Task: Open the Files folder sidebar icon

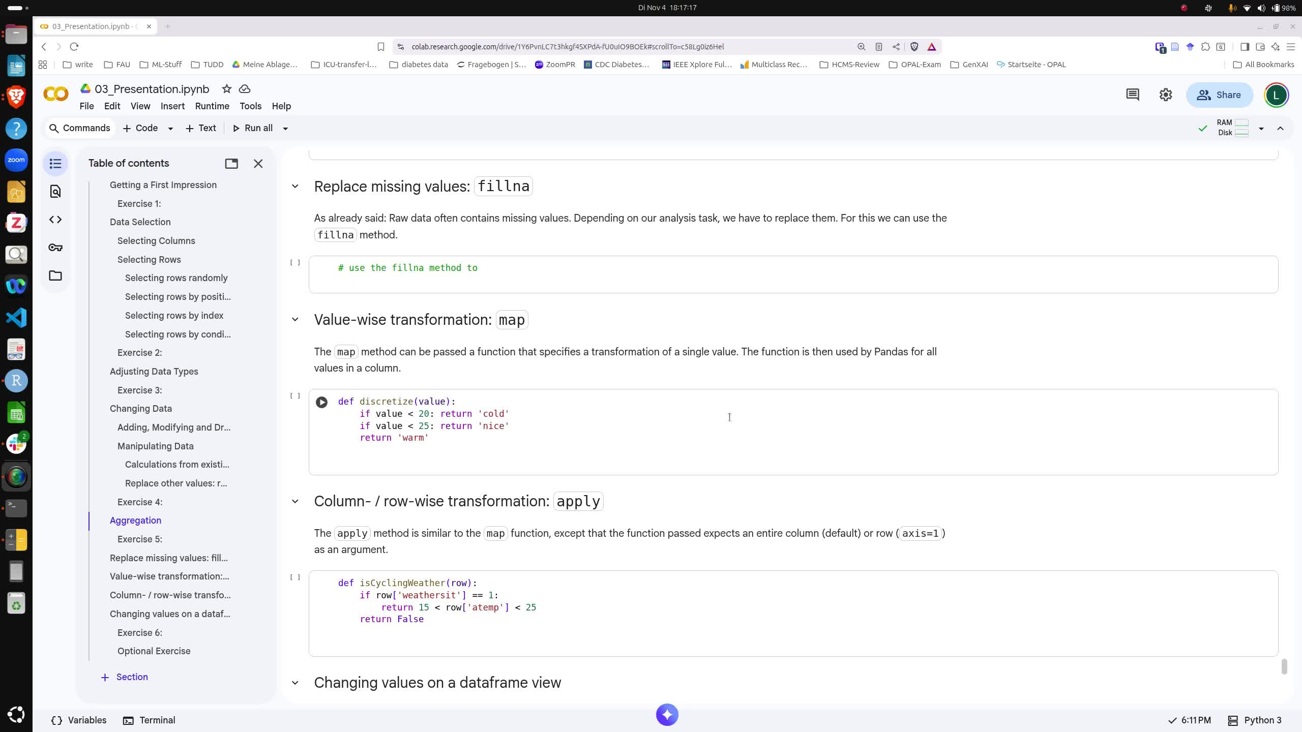Action: pyautogui.click(x=55, y=276)
